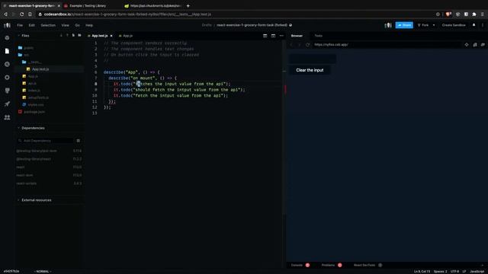Viewport: 488px width, 274px height.
Task: Click the download arrow icon in Files header
Action: 61,36
